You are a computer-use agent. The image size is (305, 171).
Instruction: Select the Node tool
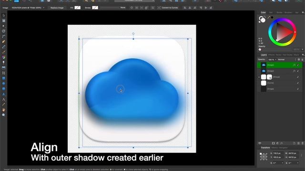[3, 26]
